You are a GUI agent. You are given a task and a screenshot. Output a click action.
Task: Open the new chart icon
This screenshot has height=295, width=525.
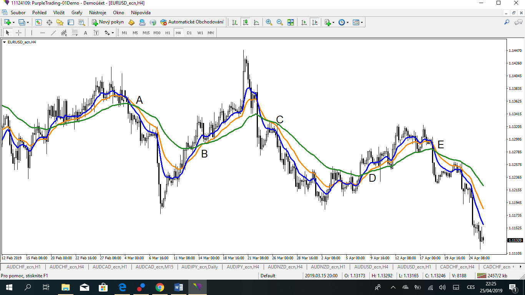(7, 22)
